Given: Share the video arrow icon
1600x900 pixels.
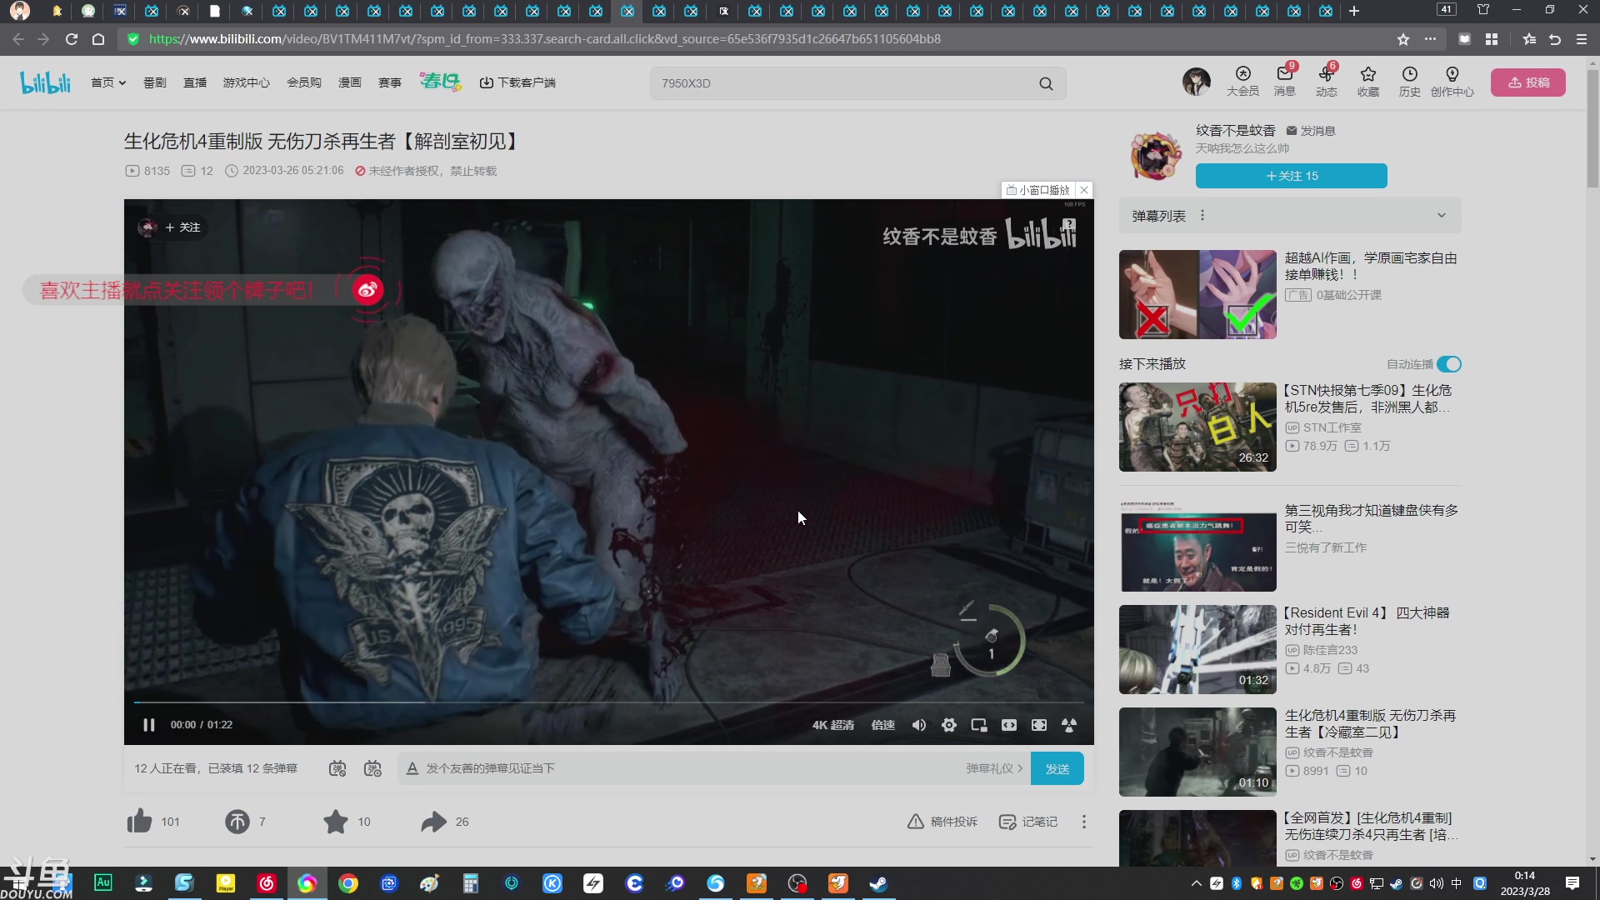Looking at the screenshot, I should 433,822.
